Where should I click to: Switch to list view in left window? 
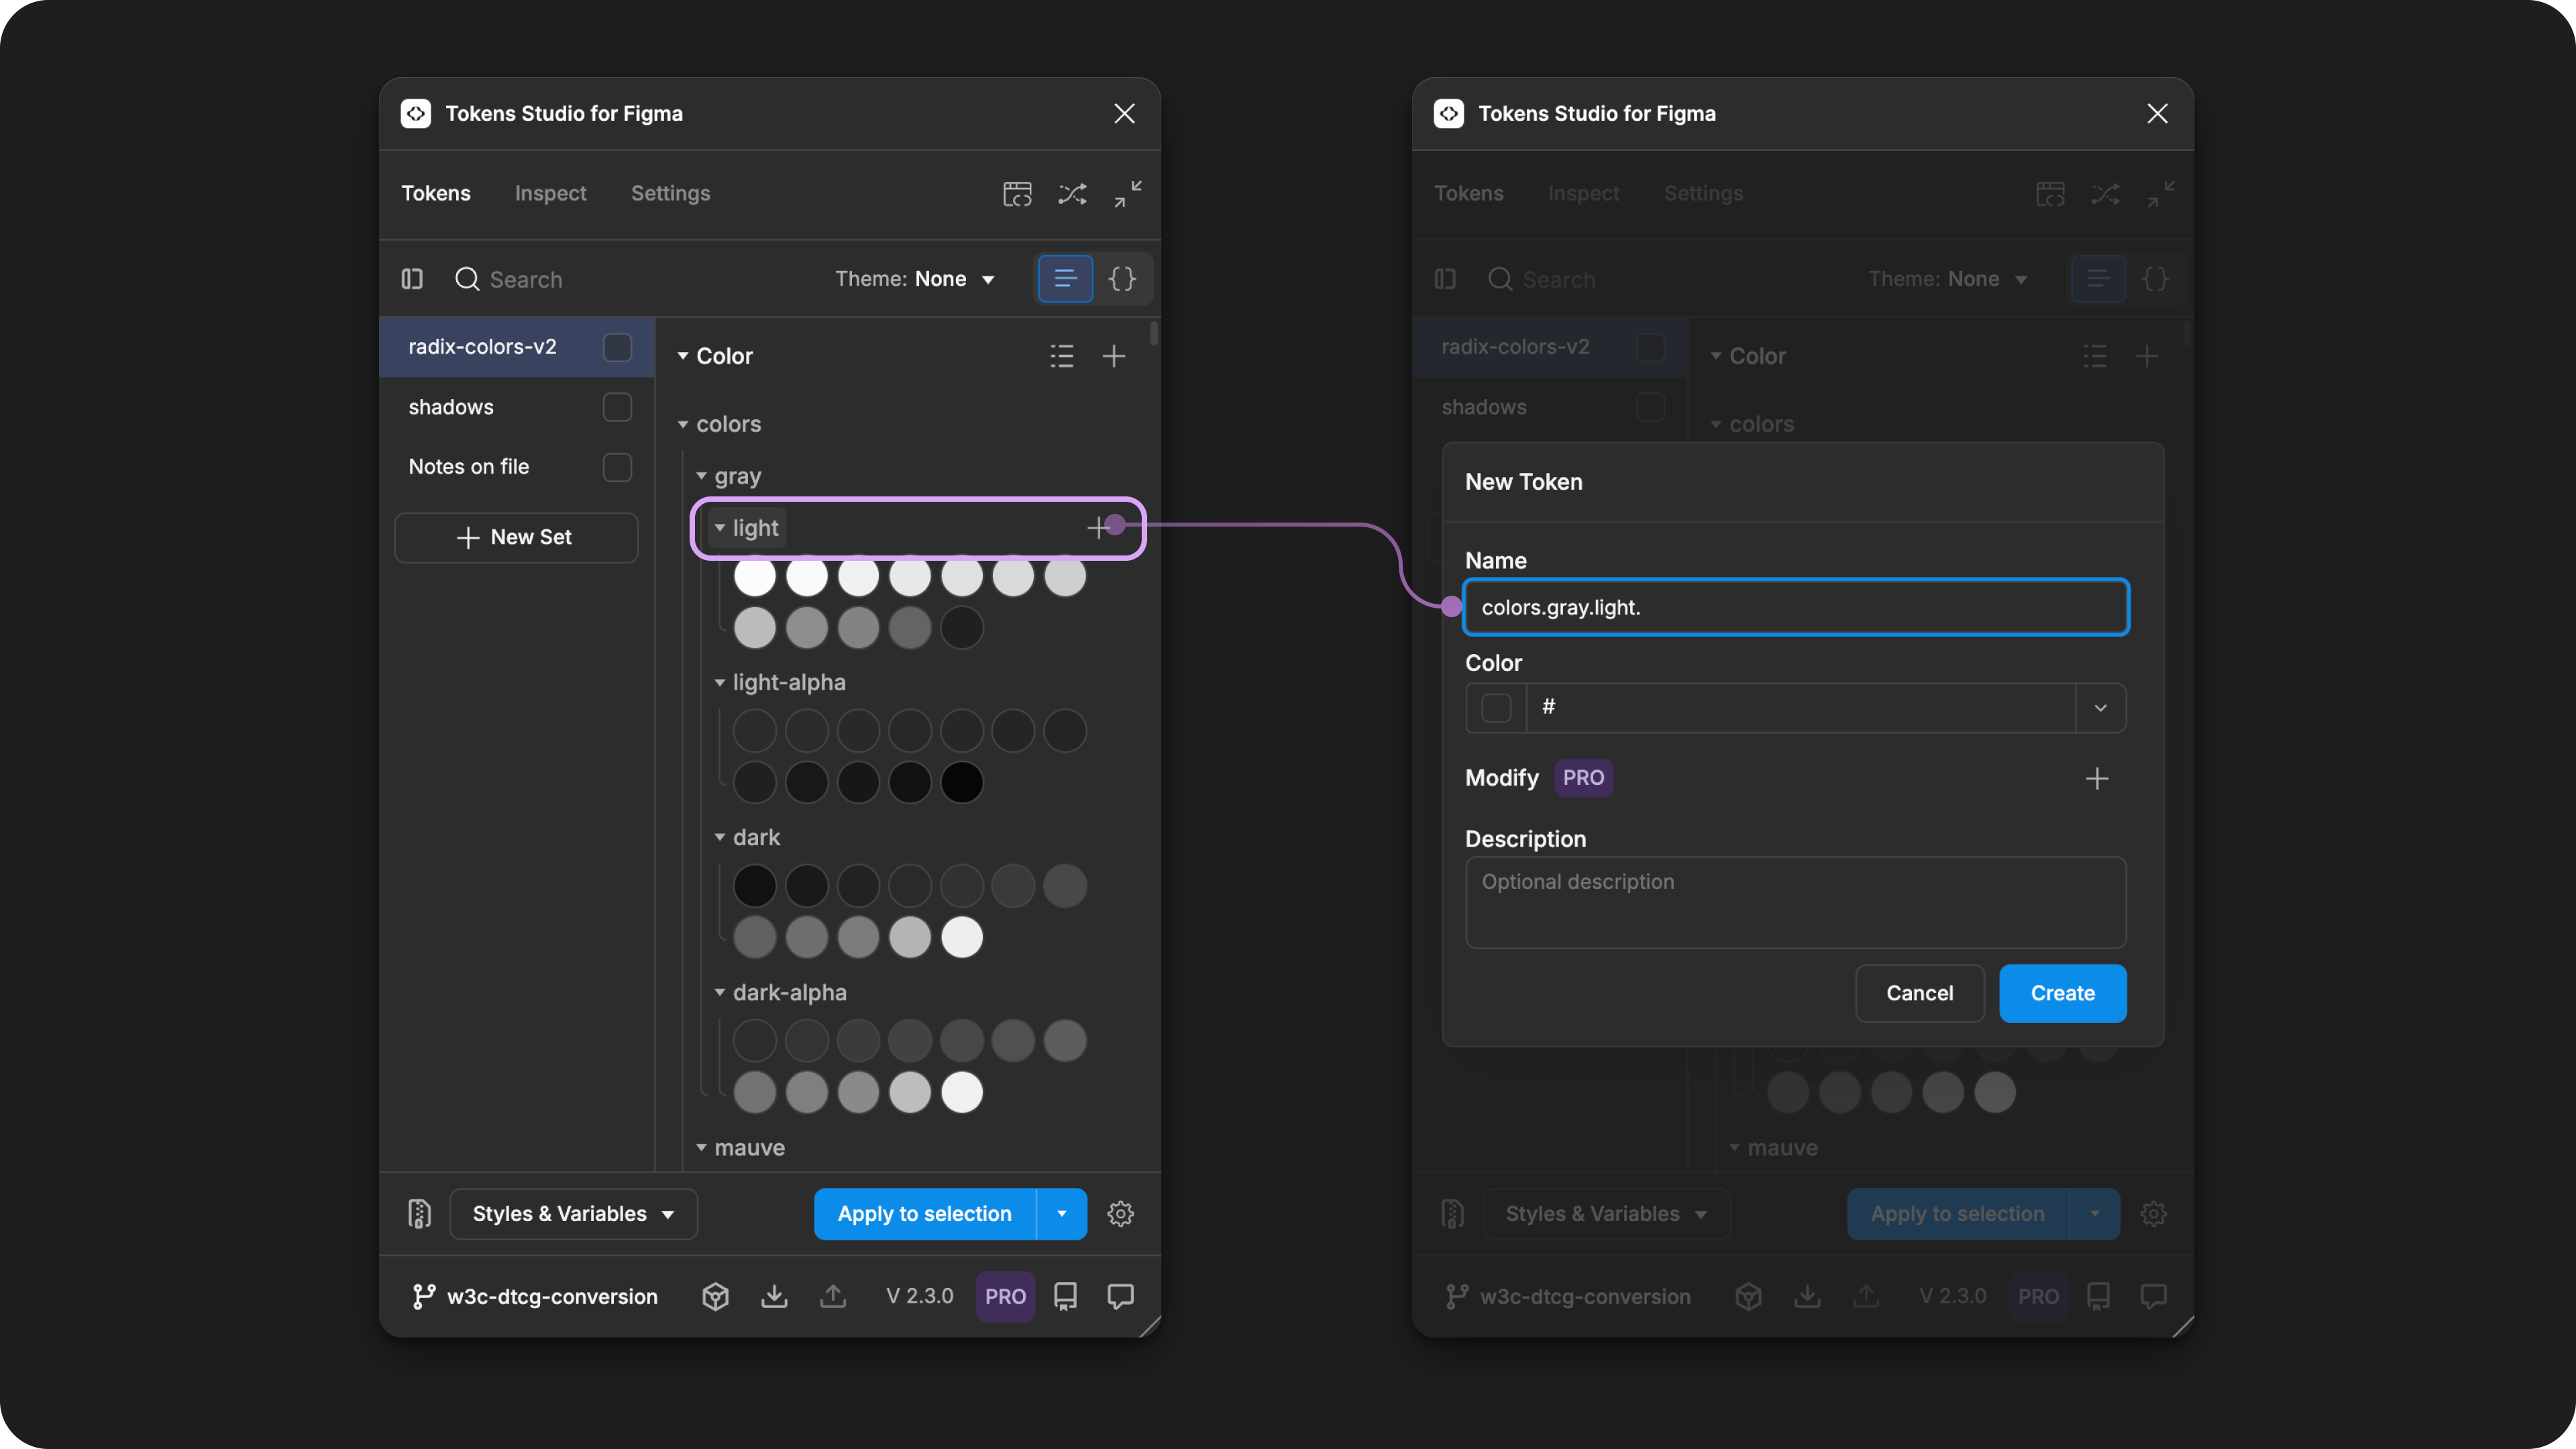click(1065, 279)
